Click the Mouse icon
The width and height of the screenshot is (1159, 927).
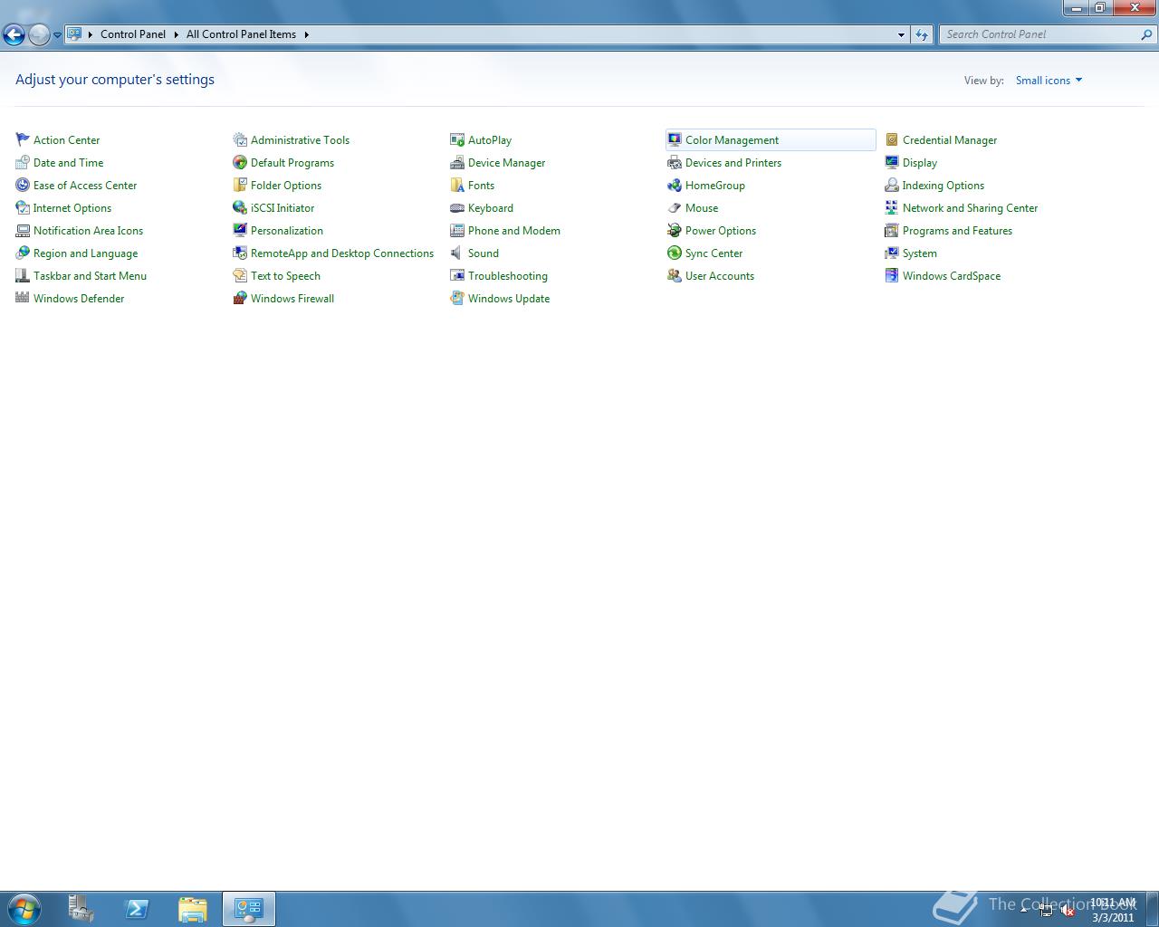675,207
